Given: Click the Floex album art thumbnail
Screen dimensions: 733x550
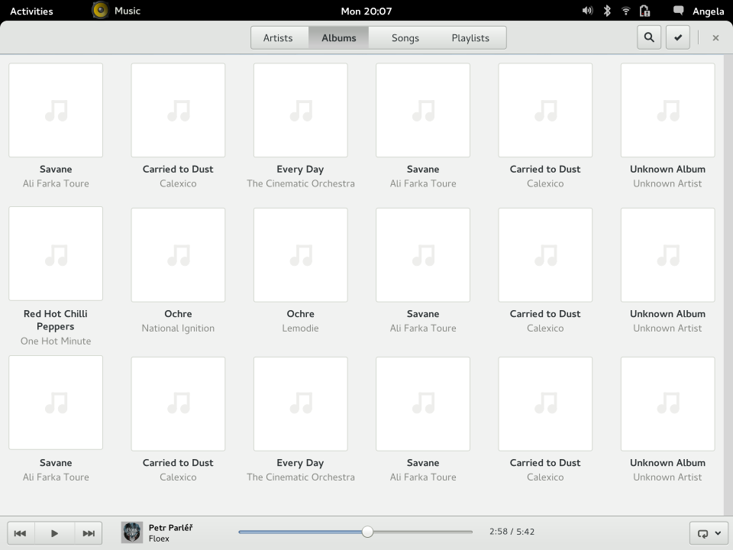Looking at the screenshot, I should 132,532.
